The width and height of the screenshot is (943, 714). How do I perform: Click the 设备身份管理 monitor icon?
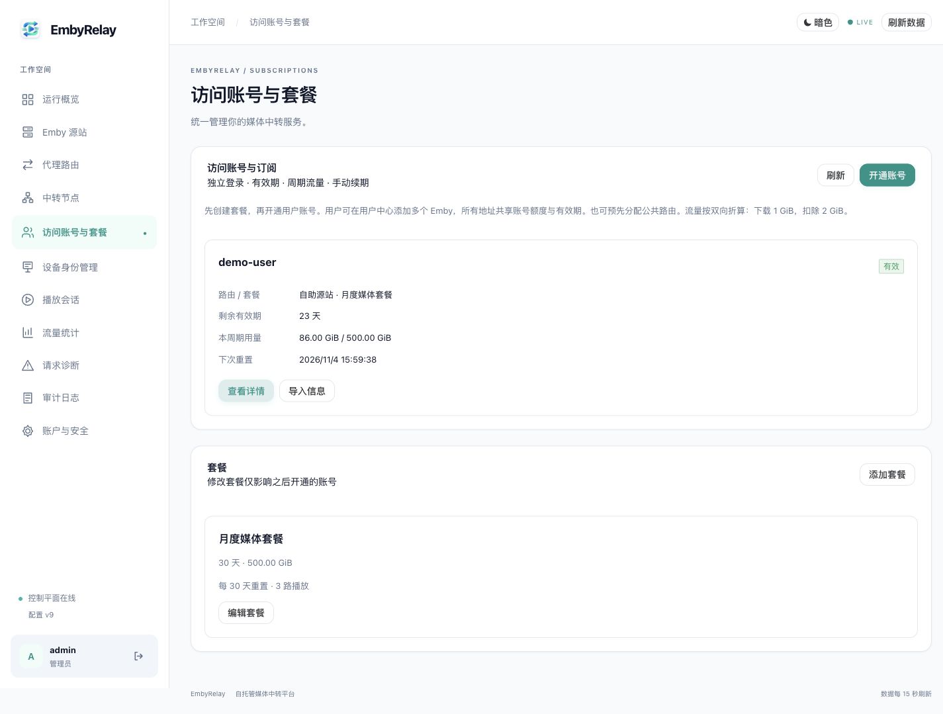(28, 267)
